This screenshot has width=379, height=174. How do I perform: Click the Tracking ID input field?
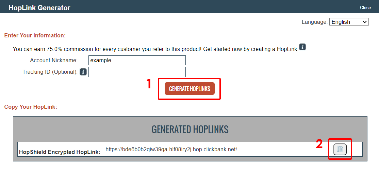(x=137, y=72)
